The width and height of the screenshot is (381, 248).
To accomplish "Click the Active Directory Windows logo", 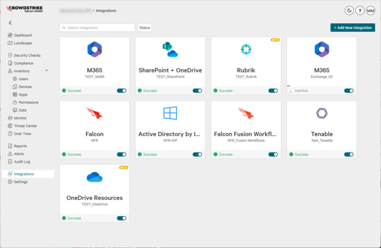I will point(170,113).
